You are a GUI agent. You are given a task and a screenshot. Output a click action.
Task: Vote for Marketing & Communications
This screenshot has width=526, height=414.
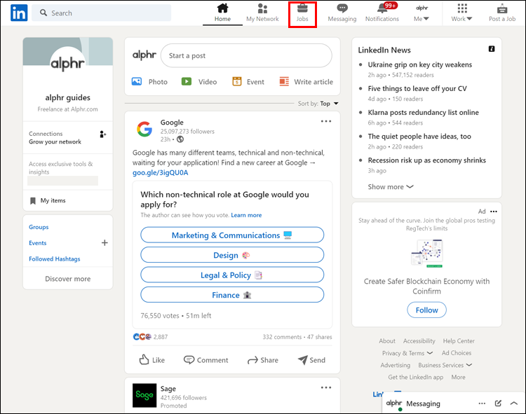(x=232, y=235)
